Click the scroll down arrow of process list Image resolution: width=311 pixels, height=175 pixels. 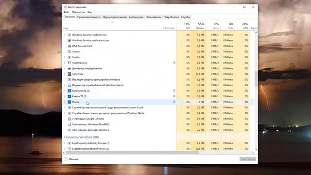(x=256, y=149)
